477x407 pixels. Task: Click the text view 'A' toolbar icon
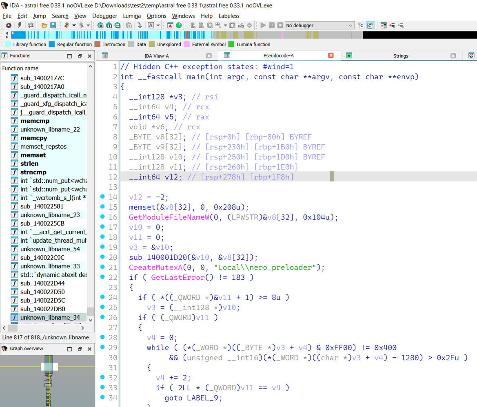click(x=151, y=25)
